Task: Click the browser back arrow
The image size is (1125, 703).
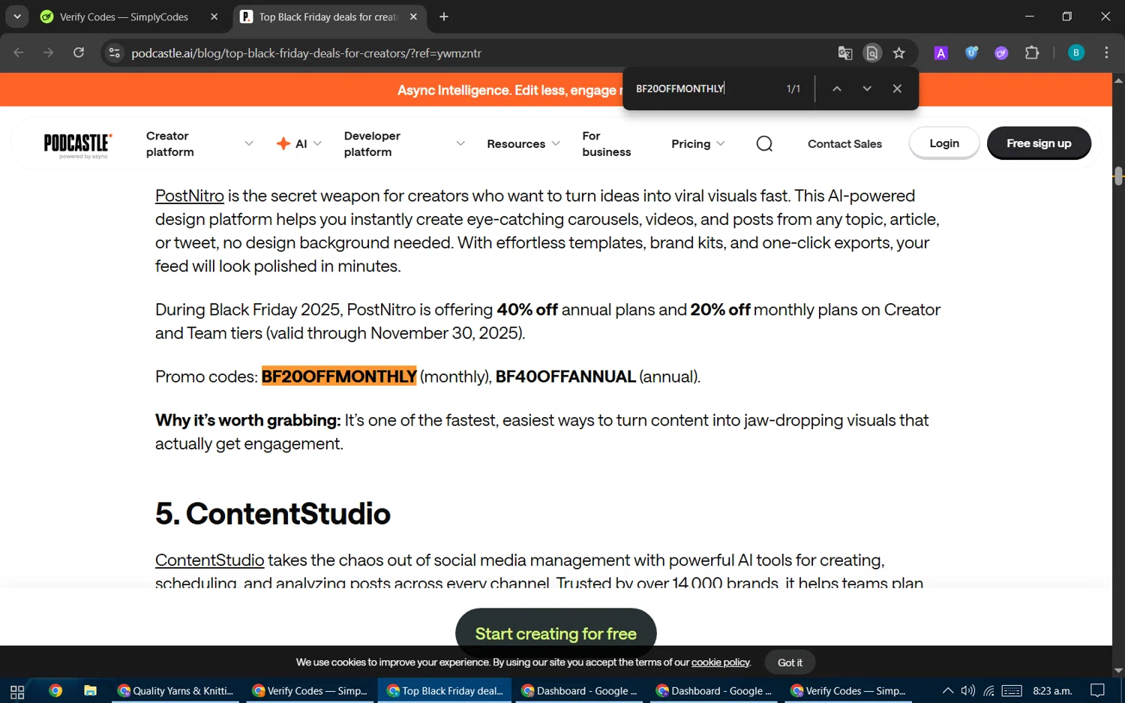Action: (x=19, y=53)
